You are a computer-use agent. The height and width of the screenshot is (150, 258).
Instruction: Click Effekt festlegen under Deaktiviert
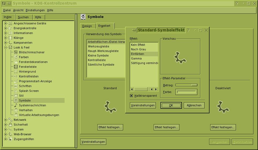pos(223,127)
